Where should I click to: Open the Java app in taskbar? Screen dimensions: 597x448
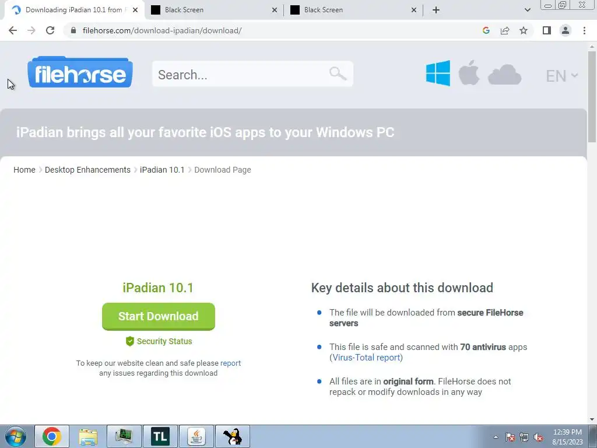pos(196,436)
